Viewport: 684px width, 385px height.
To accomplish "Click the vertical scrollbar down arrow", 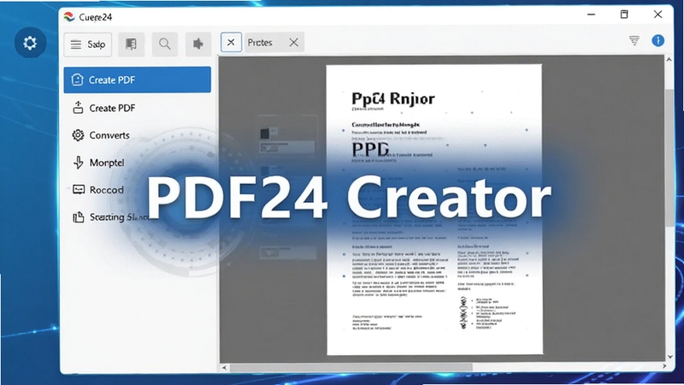I will pos(669,356).
